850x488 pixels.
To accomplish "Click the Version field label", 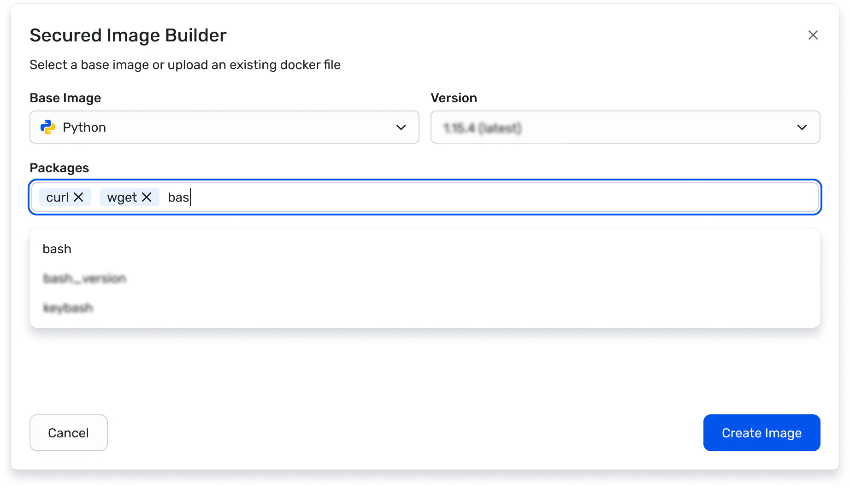I will point(454,98).
